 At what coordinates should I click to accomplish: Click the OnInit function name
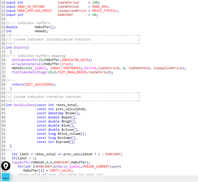(x=19, y=47)
